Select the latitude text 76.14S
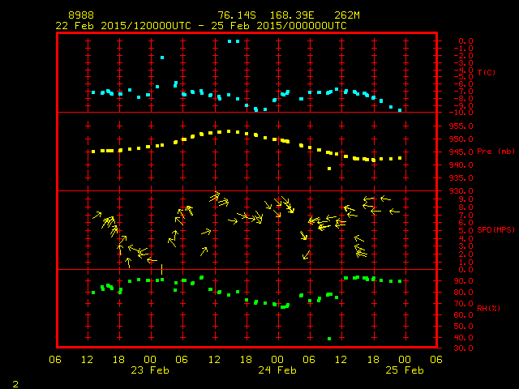Image resolution: width=519 pixels, height=389 pixels. 237,15
